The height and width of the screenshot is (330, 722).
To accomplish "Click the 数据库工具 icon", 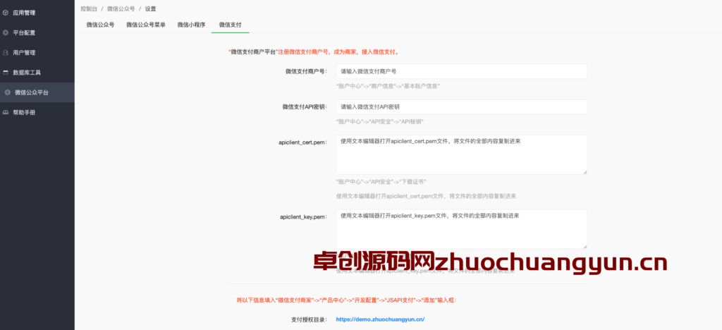I will (x=6, y=72).
